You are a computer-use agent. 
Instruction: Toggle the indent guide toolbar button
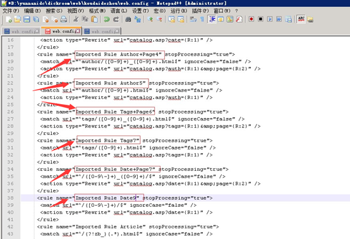(212, 20)
